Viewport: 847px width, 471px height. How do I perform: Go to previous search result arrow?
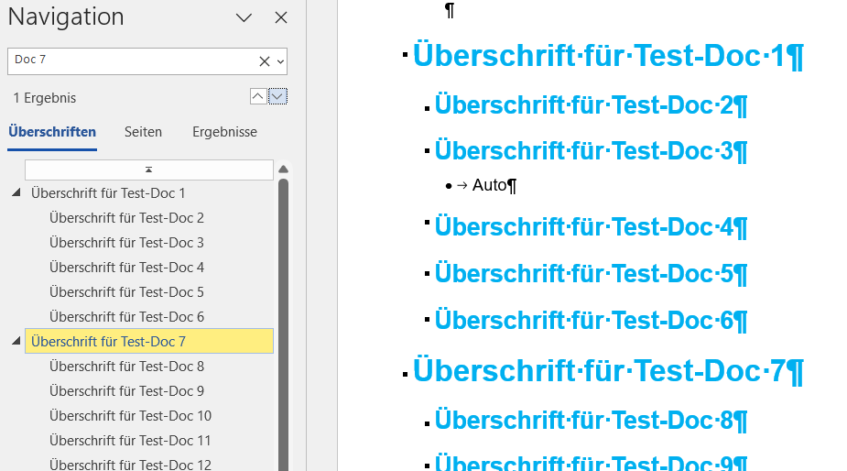click(x=258, y=97)
